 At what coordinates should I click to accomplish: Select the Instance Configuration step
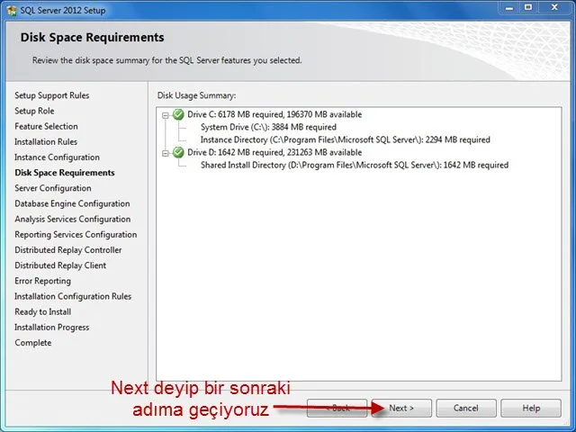[57, 157]
